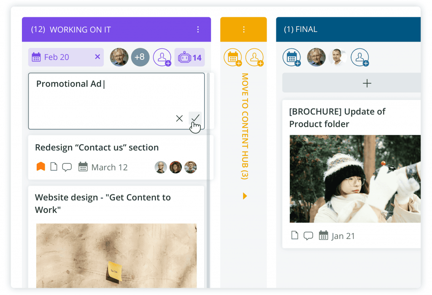Expand MOVE TO CONTENT HUB with its arrow
Screen dimensions: 432x295
[x=245, y=196]
